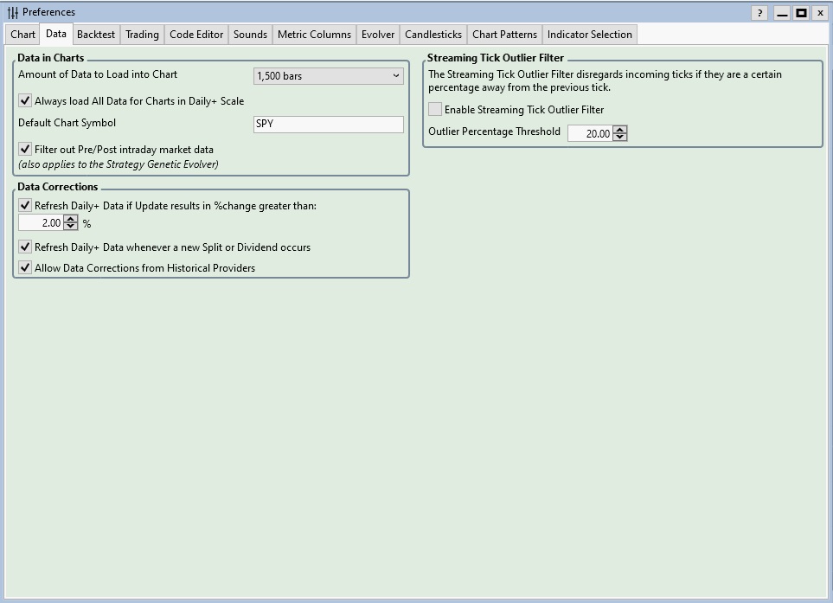The height and width of the screenshot is (603, 833).
Task: Click the help question mark button
Action: (x=759, y=13)
